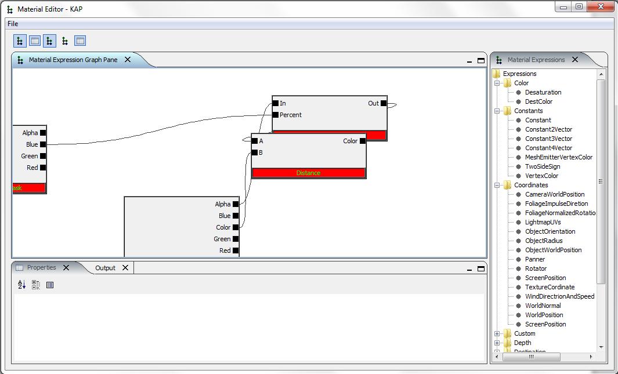
Task: Click the categorized view icon in Properties
Action: (x=36, y=285)
